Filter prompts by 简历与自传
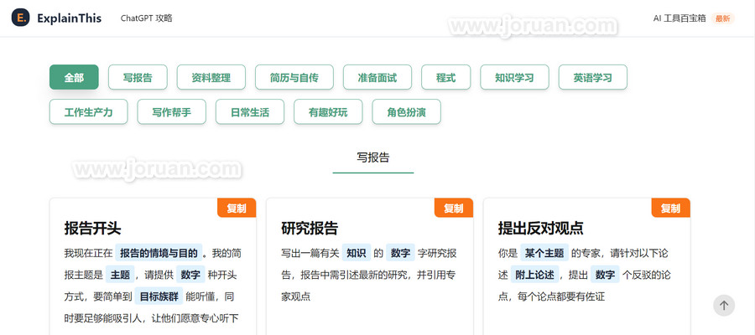Viewport: 755px width, 335px height. pyautogui.click(x=294, y=77)
